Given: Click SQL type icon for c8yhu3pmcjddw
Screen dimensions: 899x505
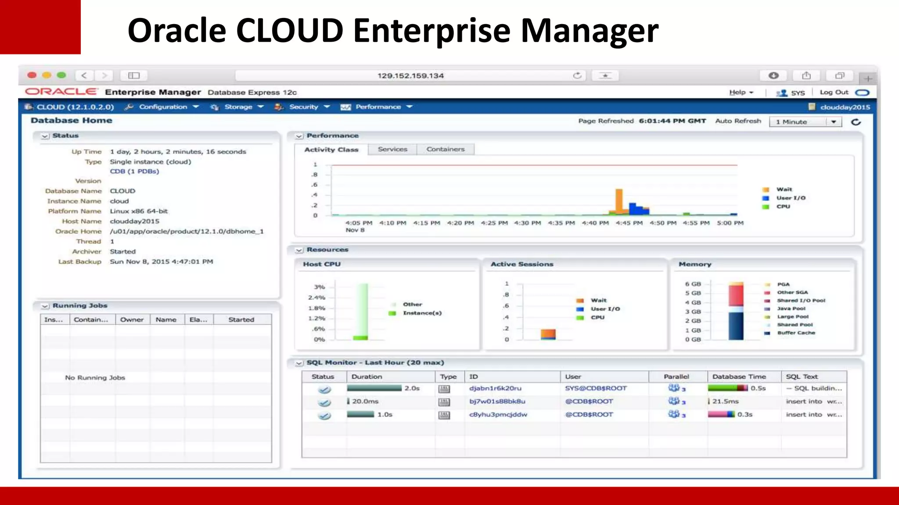Looking at the screenshot, I should pos(444,415).
